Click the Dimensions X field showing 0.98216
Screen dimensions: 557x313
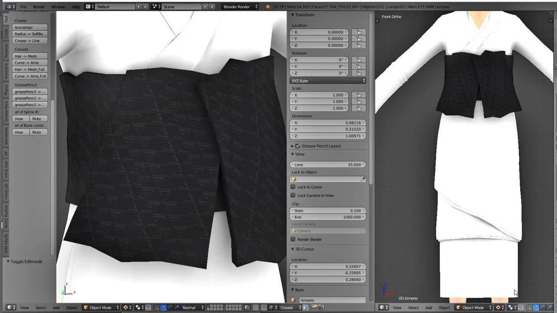point(328,123)
